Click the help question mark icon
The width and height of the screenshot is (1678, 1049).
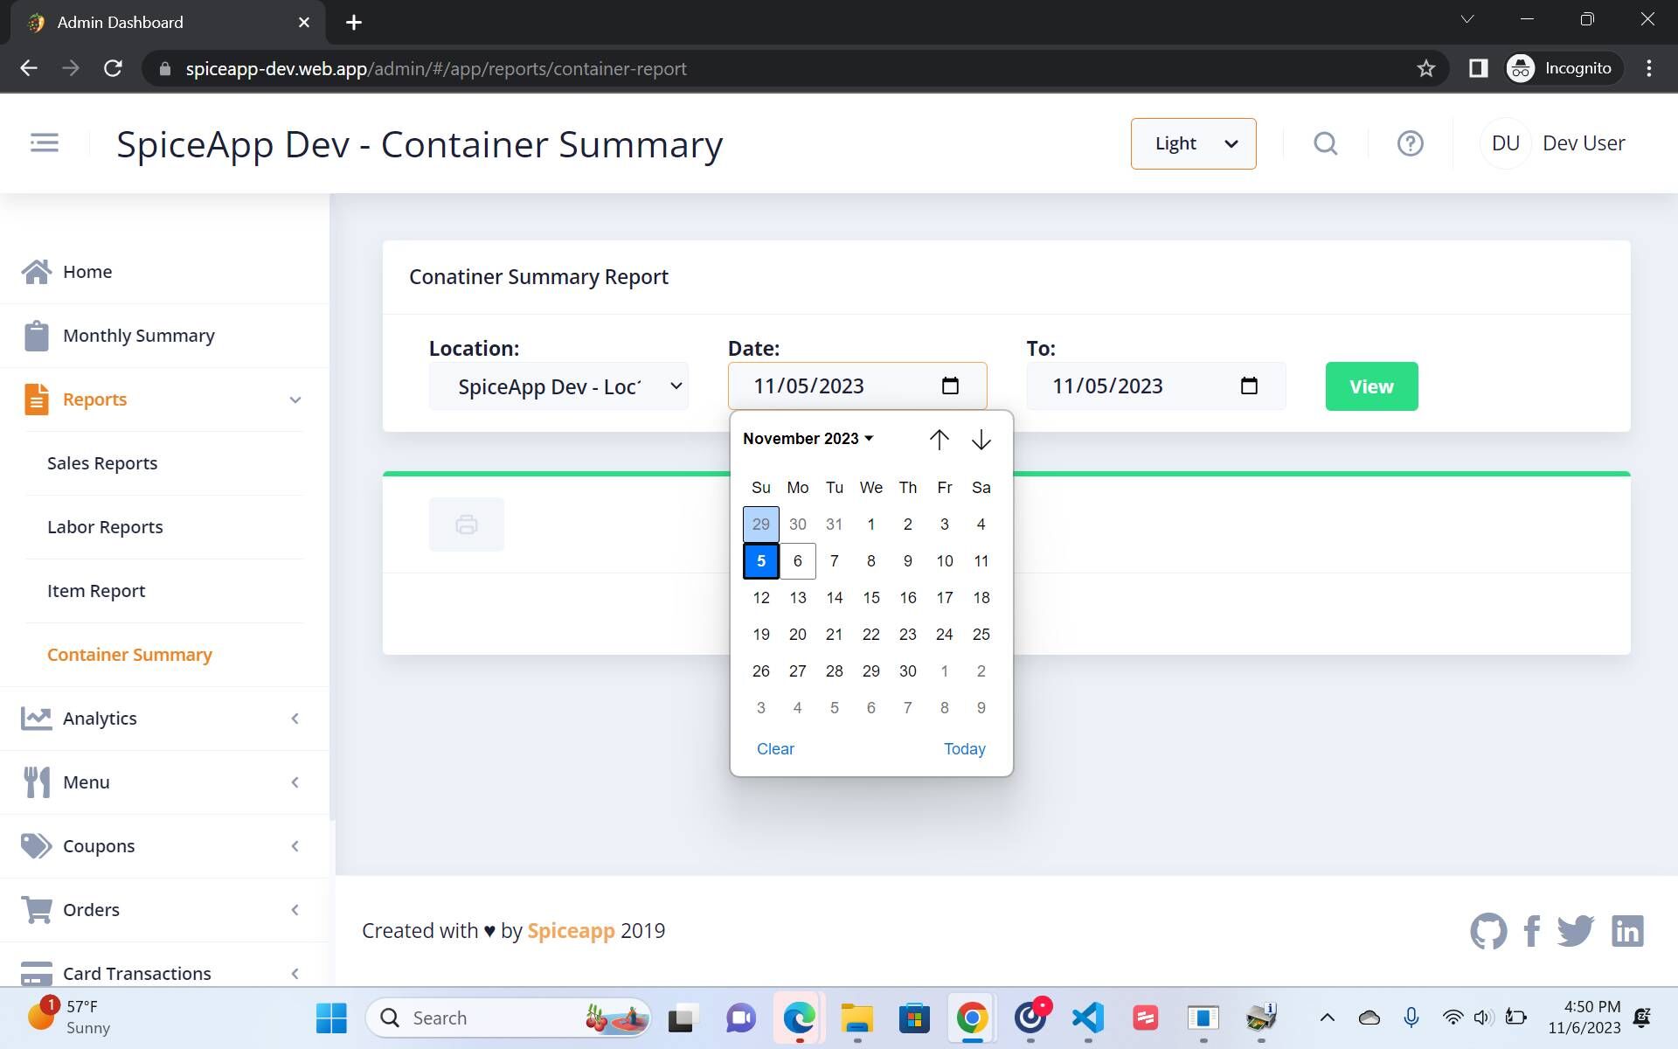click(1410, 143)
